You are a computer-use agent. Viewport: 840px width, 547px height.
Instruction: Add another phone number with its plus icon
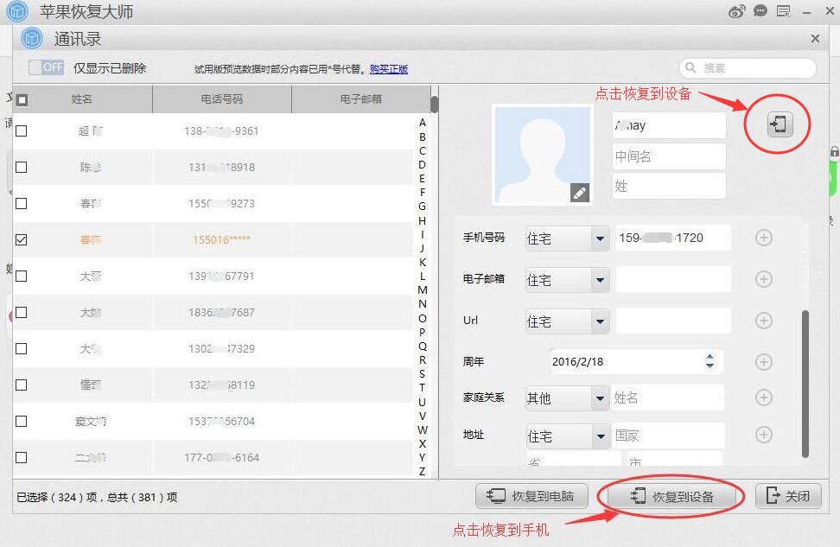click(x=763, y=238)
